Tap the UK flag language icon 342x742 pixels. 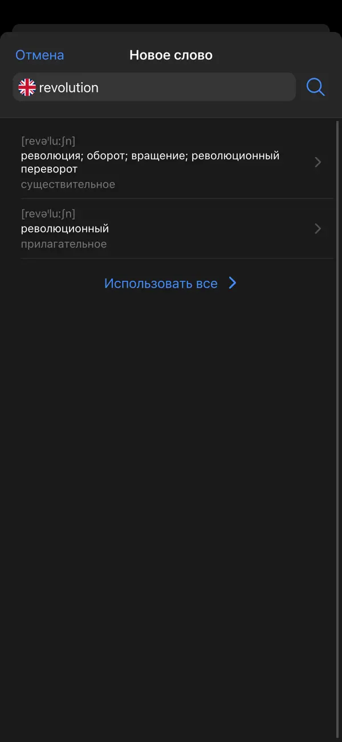[27, 87]
